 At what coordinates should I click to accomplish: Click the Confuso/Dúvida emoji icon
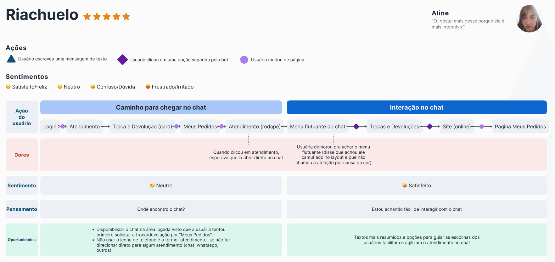click(93, 87)
